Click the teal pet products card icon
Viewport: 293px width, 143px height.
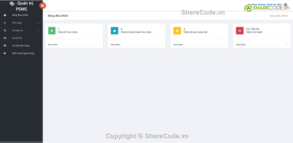pyautogui.click(x=114, y=31)
